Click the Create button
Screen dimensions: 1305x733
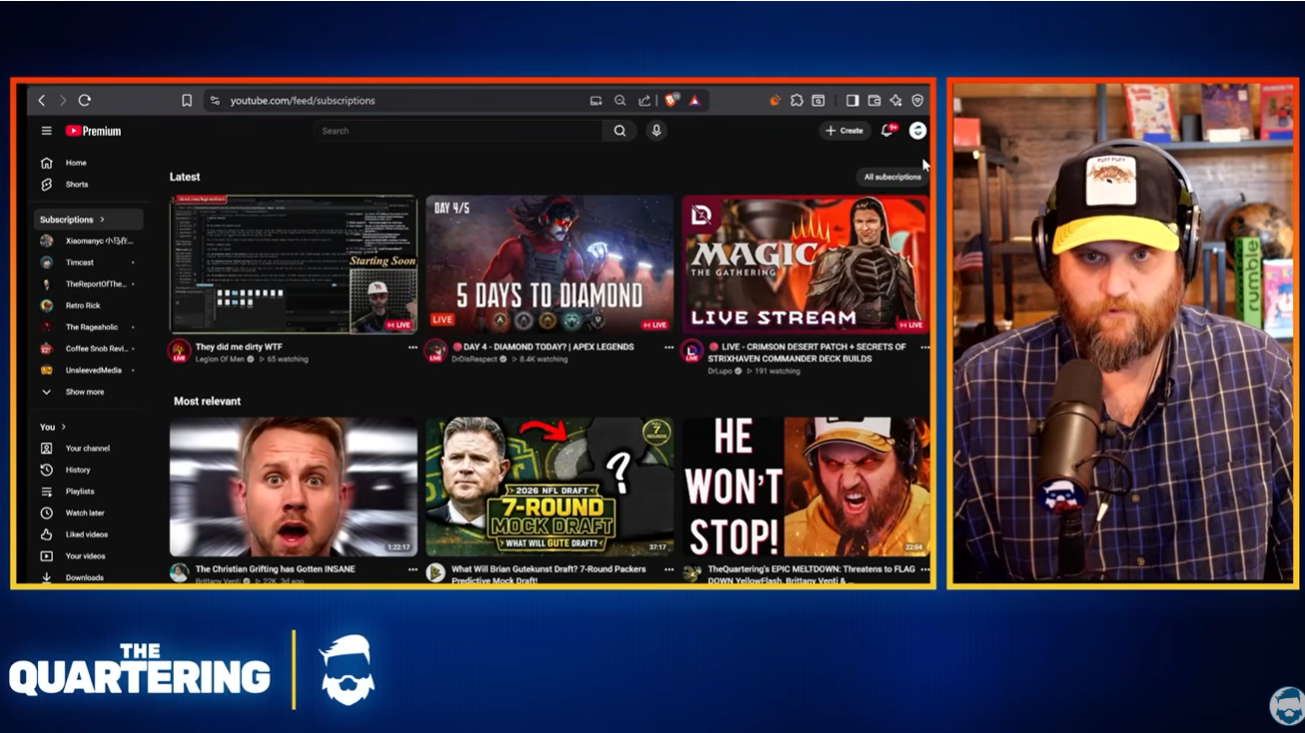pos(845,131)
